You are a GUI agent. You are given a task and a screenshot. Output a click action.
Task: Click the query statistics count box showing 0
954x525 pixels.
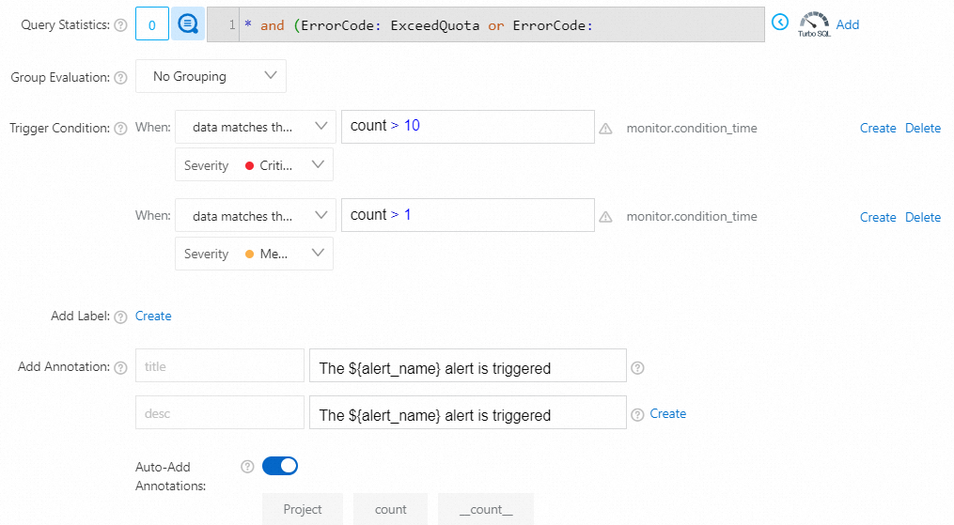tap(151, 25)
